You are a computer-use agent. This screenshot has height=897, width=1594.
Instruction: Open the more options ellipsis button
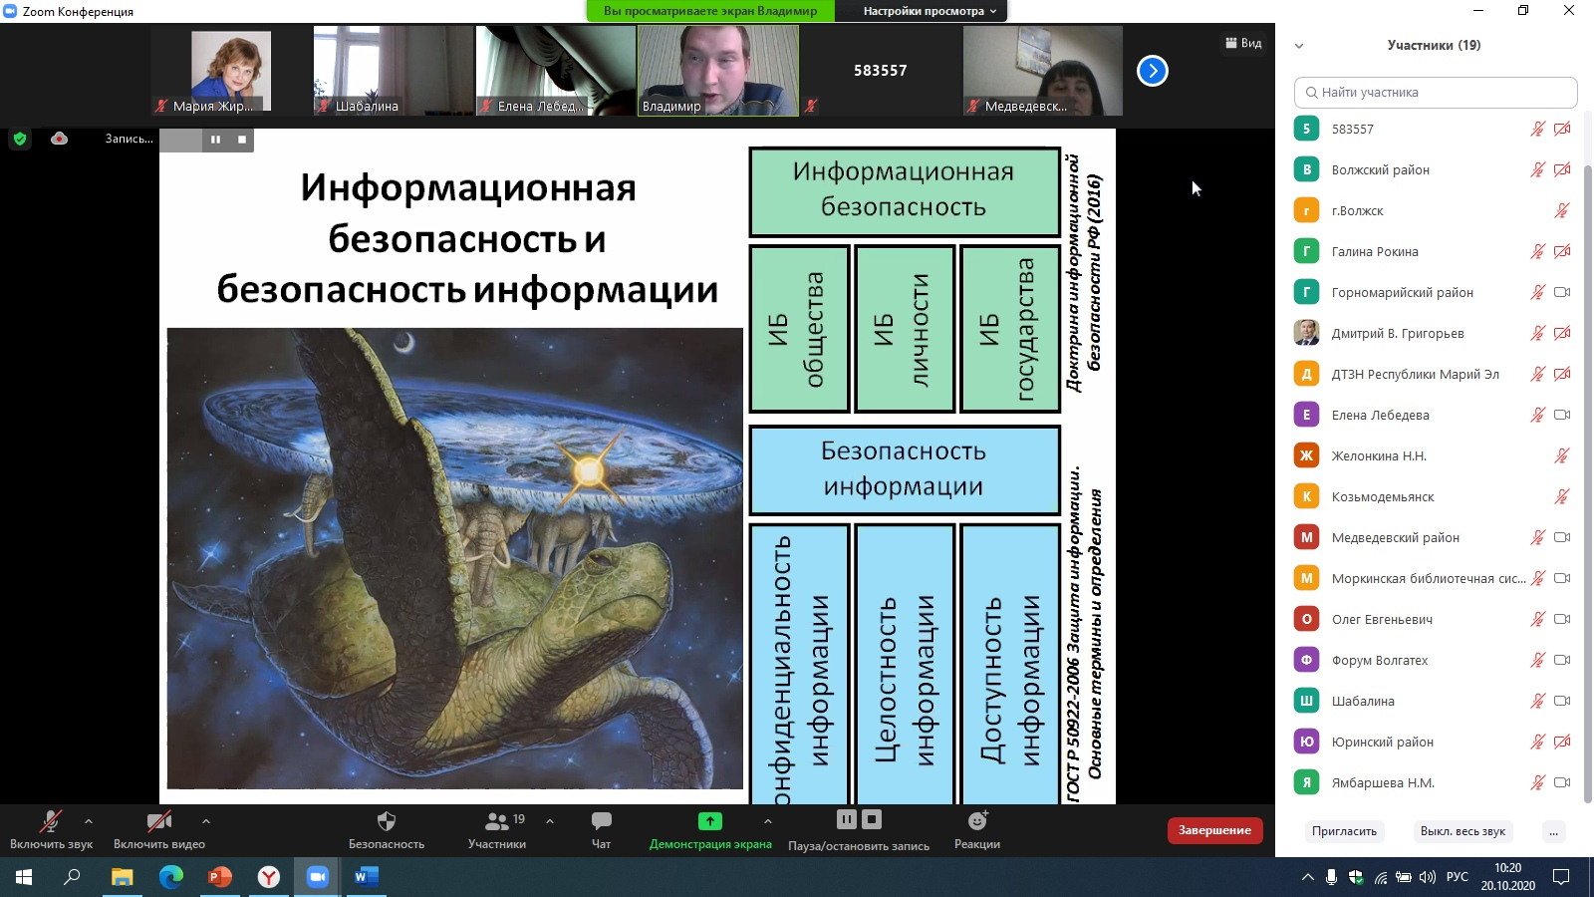point(1553,831)
